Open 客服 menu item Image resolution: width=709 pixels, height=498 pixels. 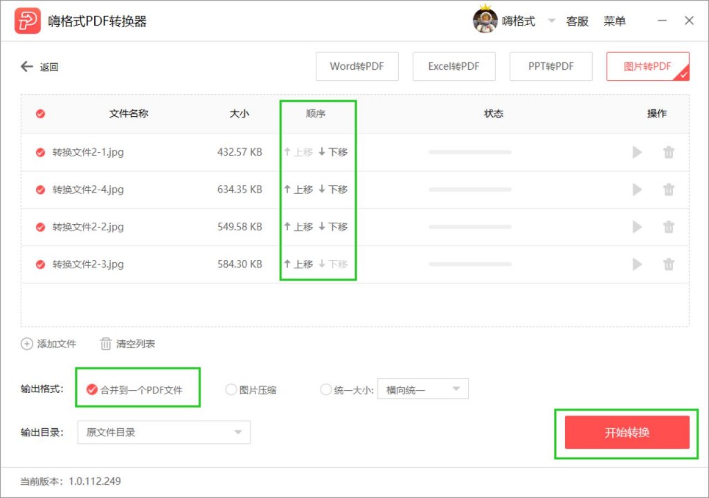click(x=577, y=21)
